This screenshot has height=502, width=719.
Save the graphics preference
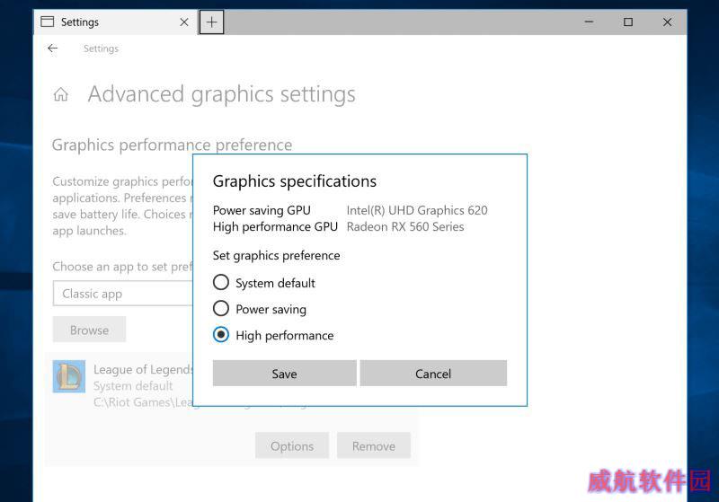click(x=284, y=374)
